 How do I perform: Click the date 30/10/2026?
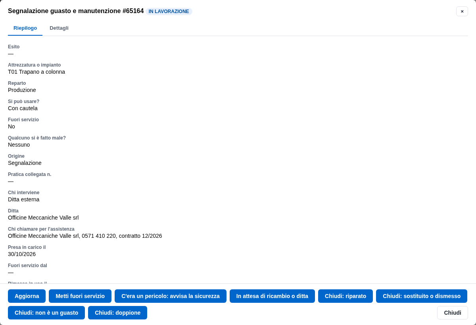pos(22,254)
